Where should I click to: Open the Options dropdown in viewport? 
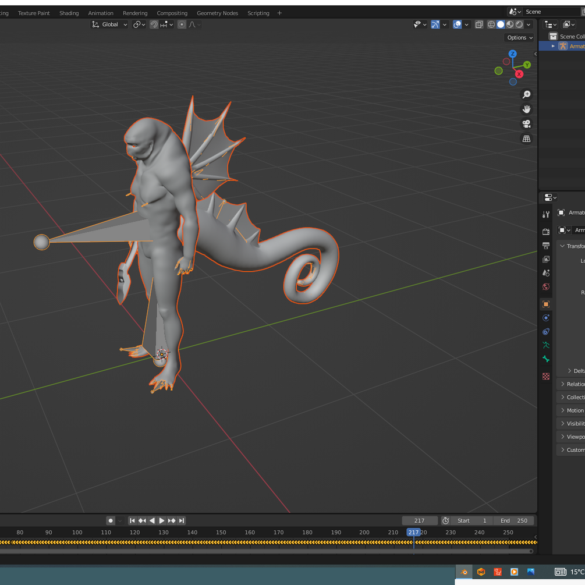pyautogui.click(x=519, y=38)
